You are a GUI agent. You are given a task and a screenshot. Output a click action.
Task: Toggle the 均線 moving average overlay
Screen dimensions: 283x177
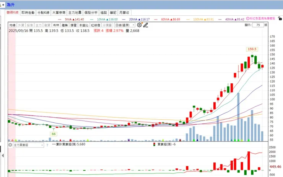click(13, 25)
